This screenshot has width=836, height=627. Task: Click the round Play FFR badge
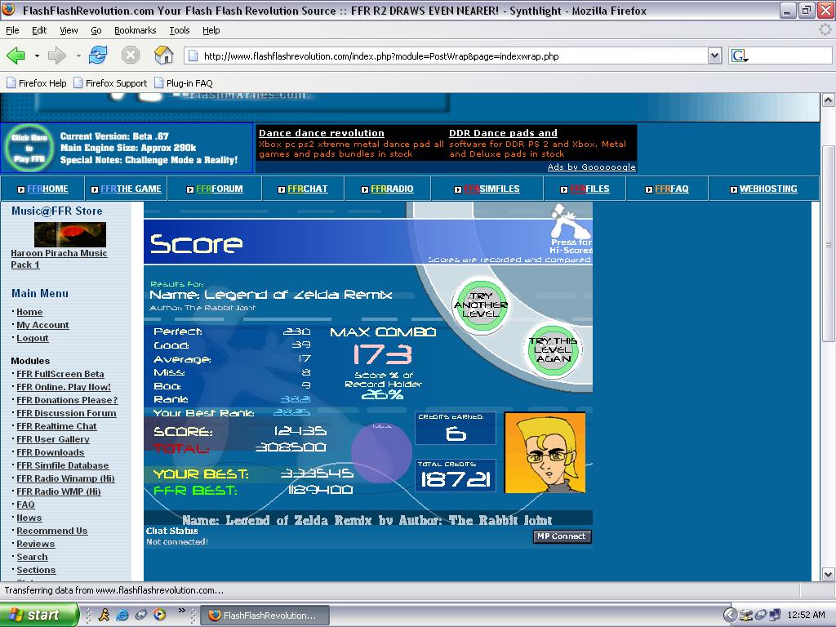pyautogui.click(x=29, y=149)
